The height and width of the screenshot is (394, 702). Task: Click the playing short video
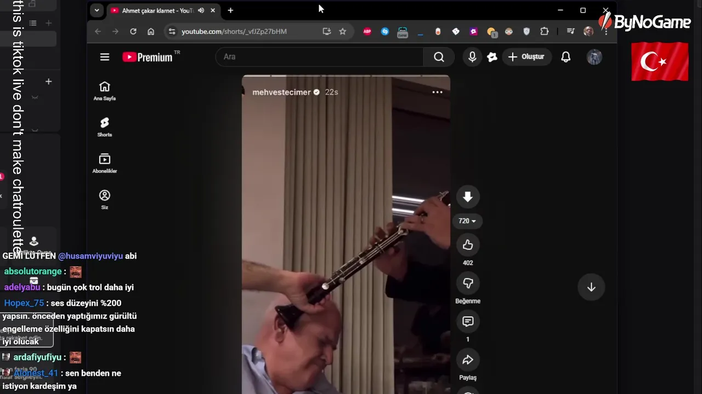coord(346,235)
